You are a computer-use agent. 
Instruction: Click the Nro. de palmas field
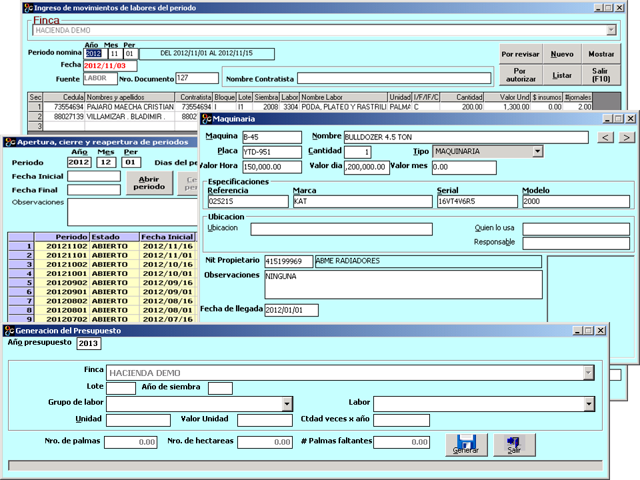[131, 443]
